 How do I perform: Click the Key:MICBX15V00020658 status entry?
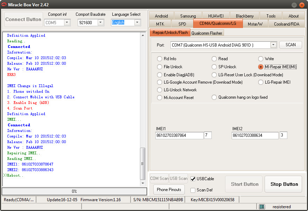pyautogui.click(x=212, y=200)
